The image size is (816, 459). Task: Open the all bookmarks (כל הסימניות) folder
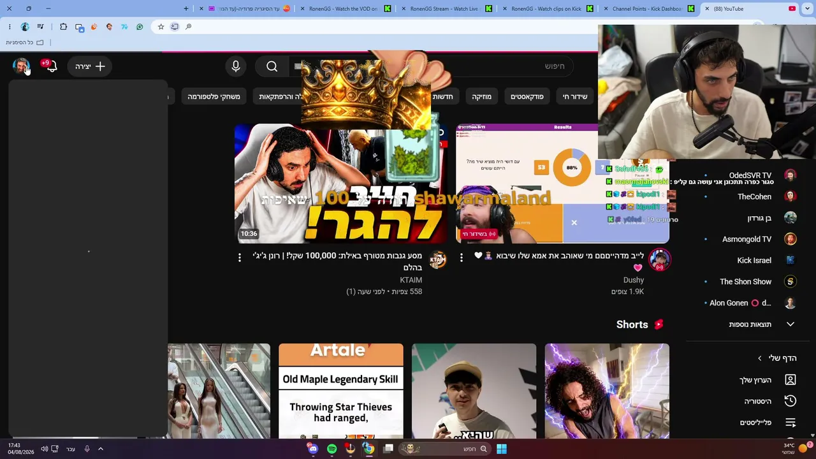tap(25, 43)
